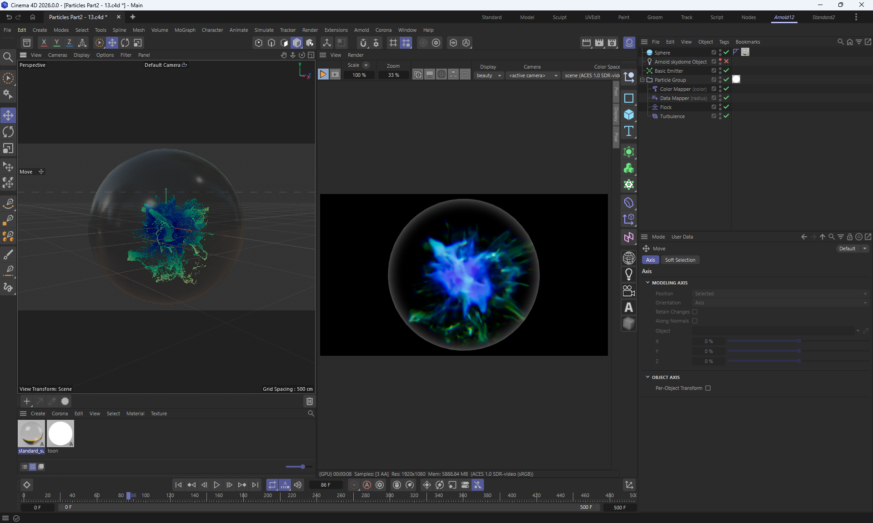
Task: Click the Soft Selection tab button
Action: pyautogui.click(x=680, y=260)
